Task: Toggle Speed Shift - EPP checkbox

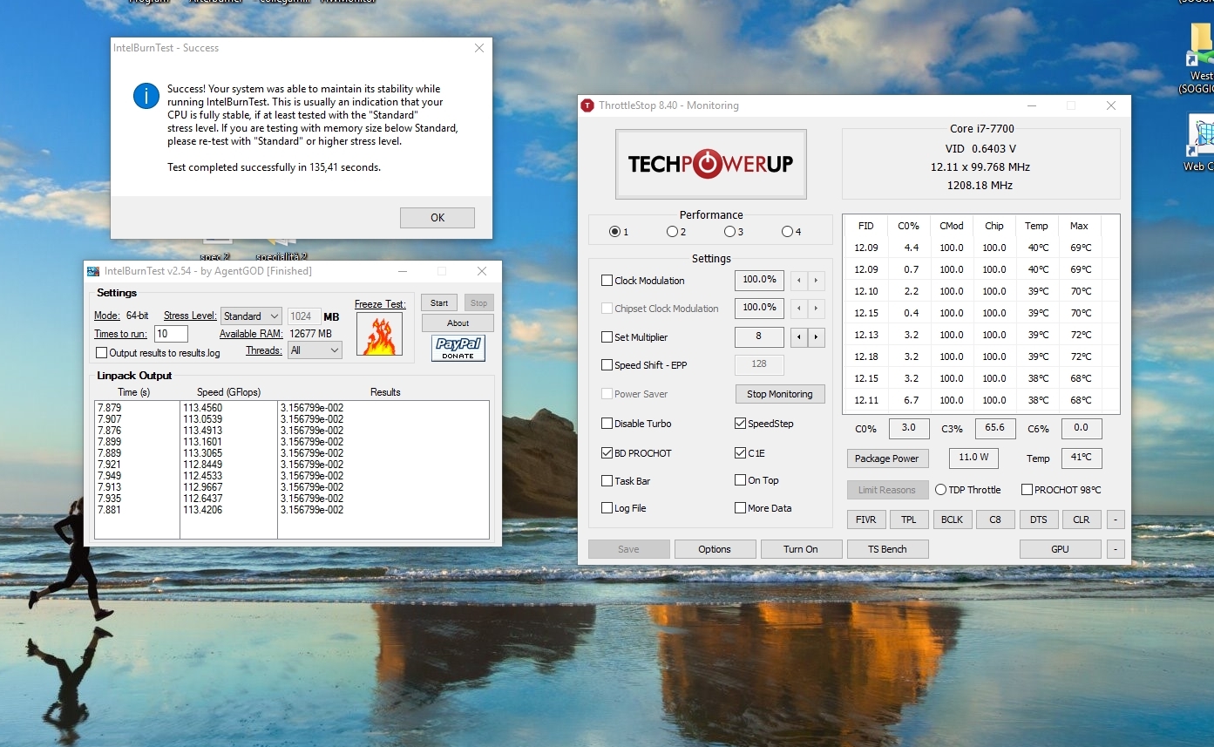Action: (x=607, y=365)
